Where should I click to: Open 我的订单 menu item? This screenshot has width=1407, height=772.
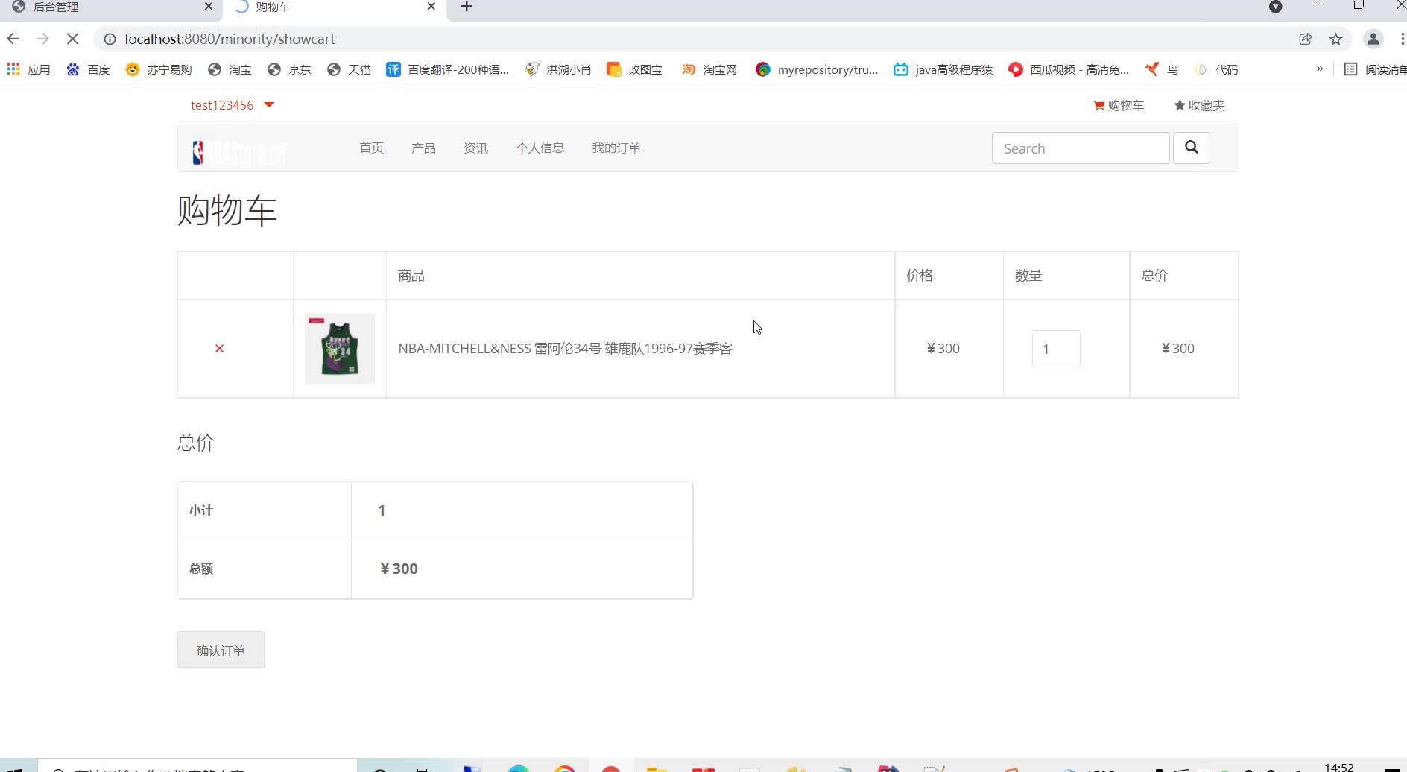coord(616,148)
